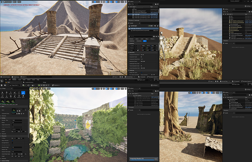Toggle Enable Edit Layers checkbox
The width and height of the screenshot is (252, 162).
[x=141, y=73]
